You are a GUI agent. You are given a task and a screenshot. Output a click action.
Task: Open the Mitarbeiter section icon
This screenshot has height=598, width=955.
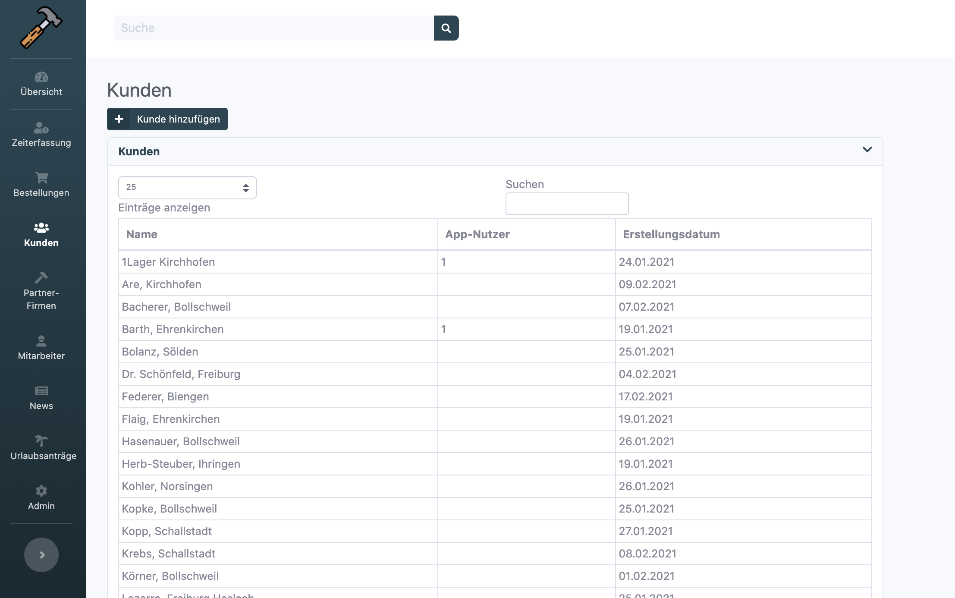point(41,341)
